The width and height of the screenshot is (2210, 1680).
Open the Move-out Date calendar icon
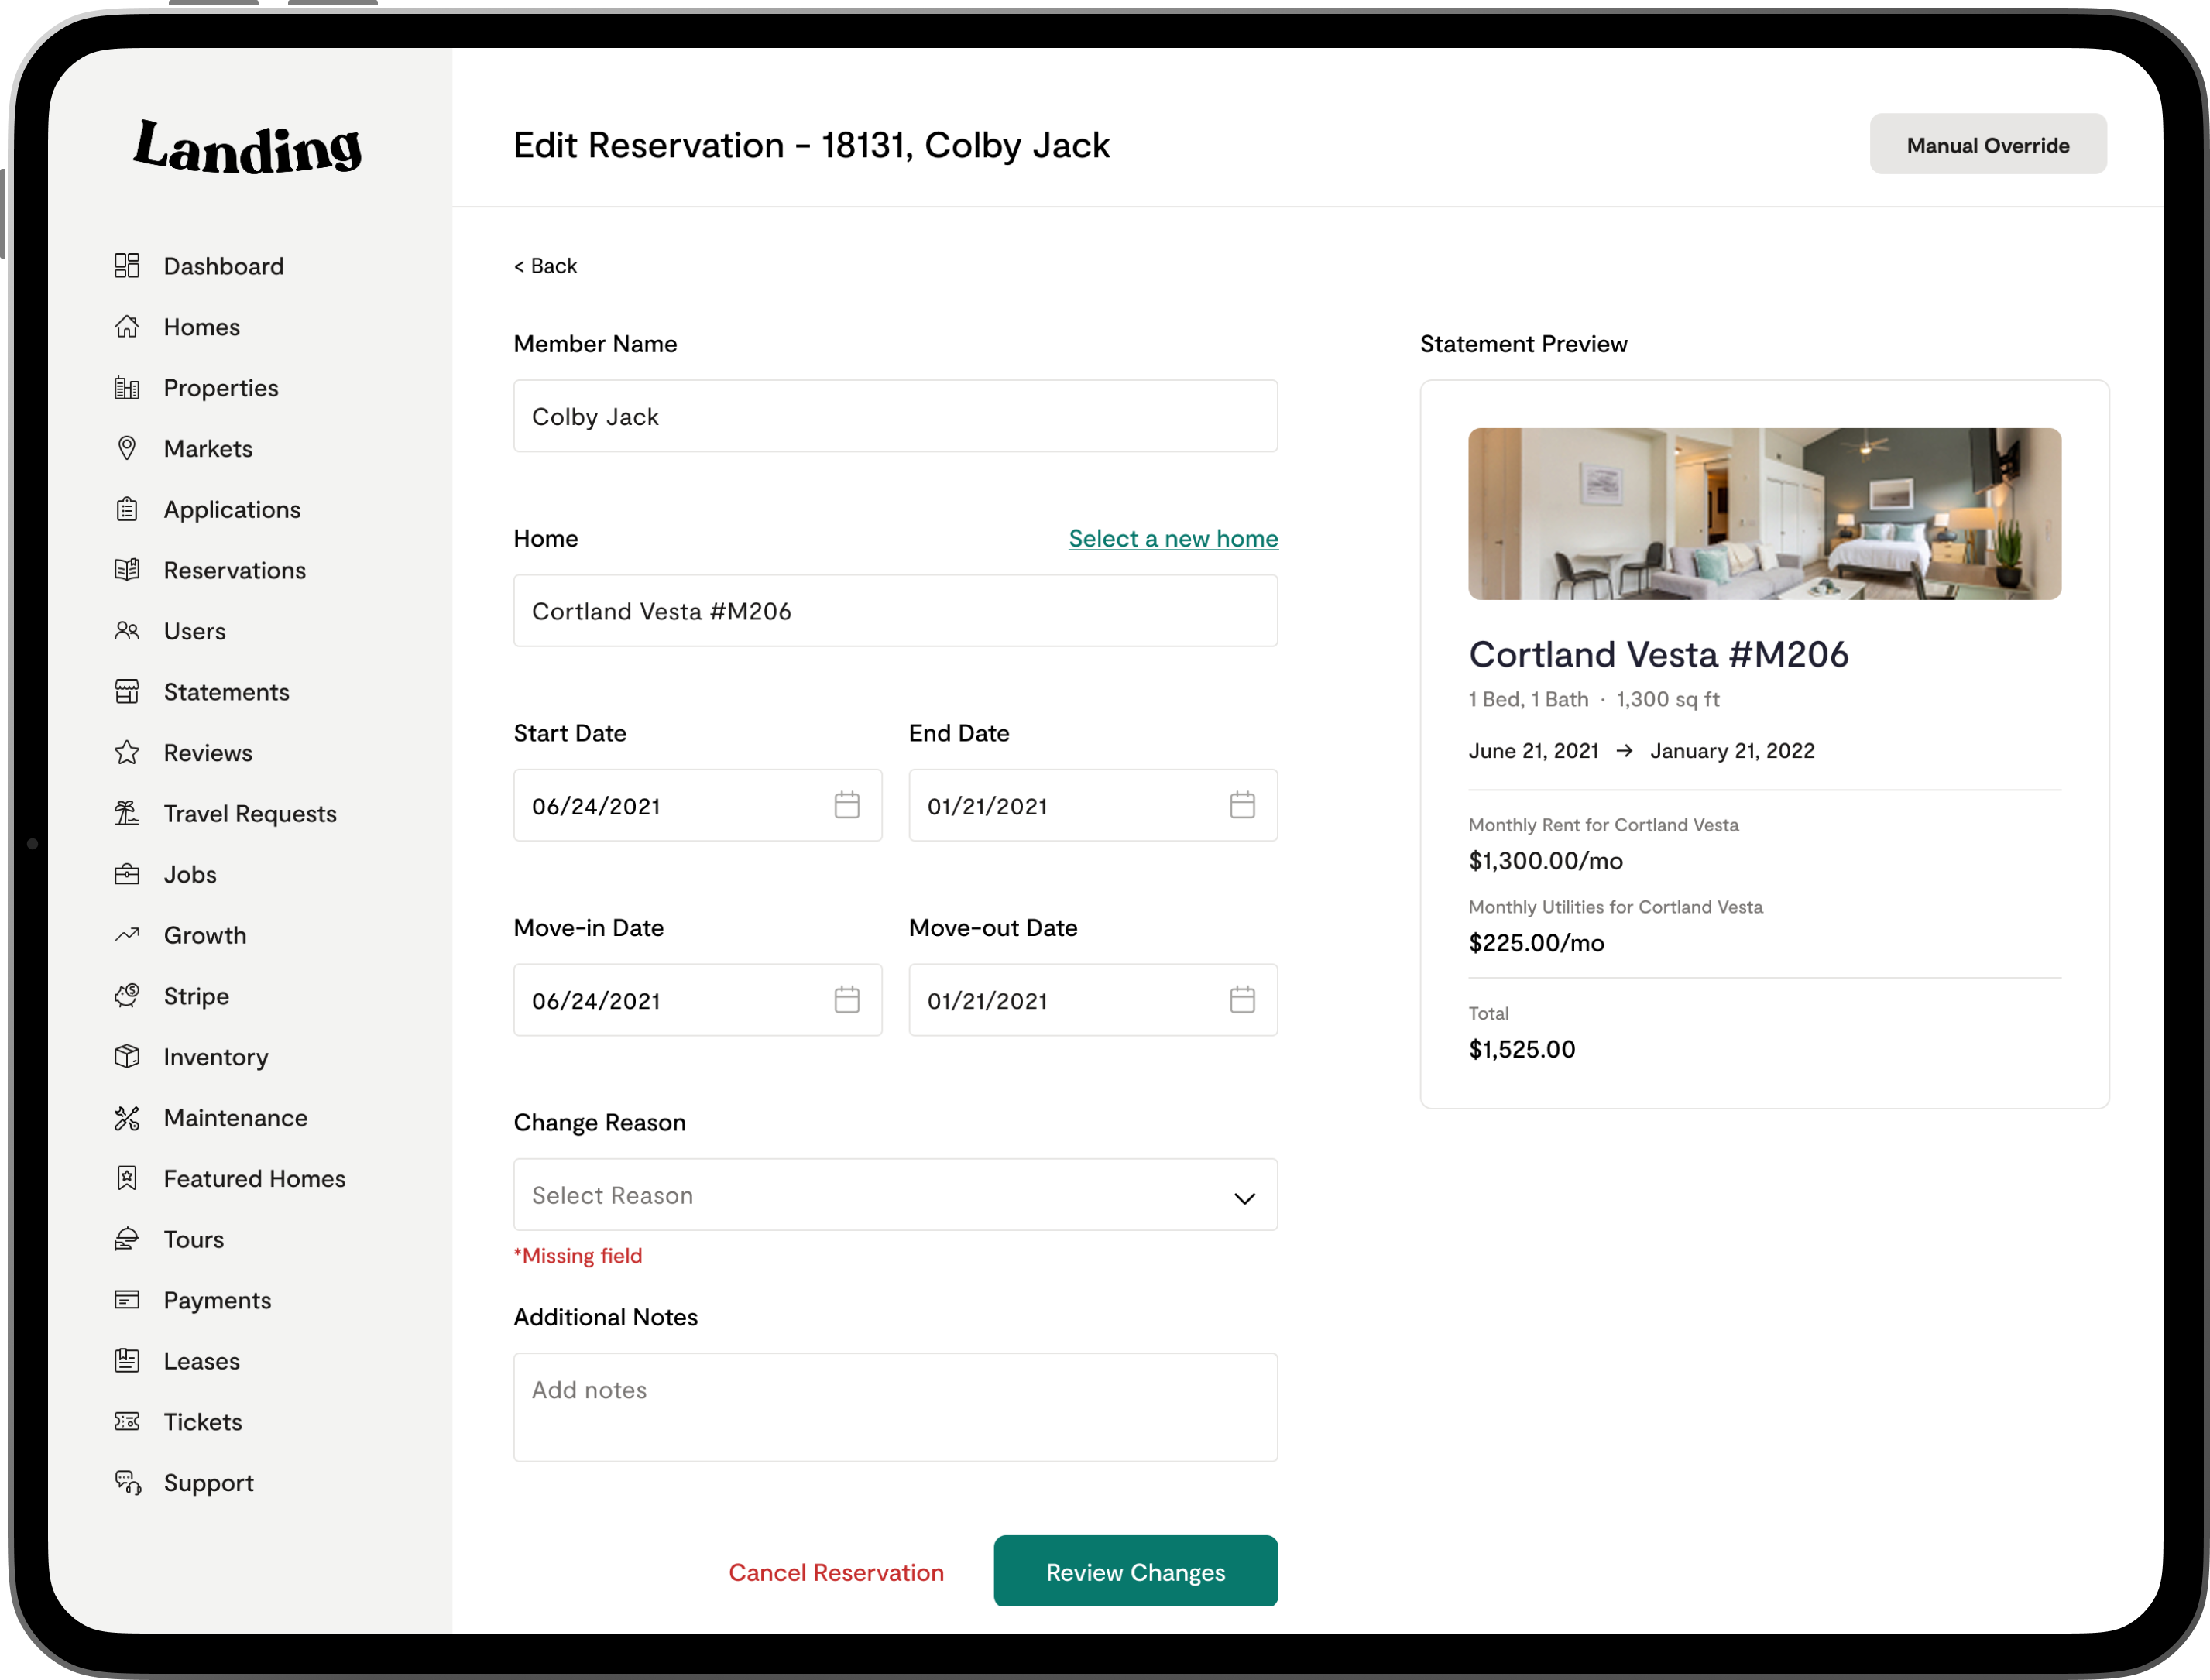coord(1241,999)
